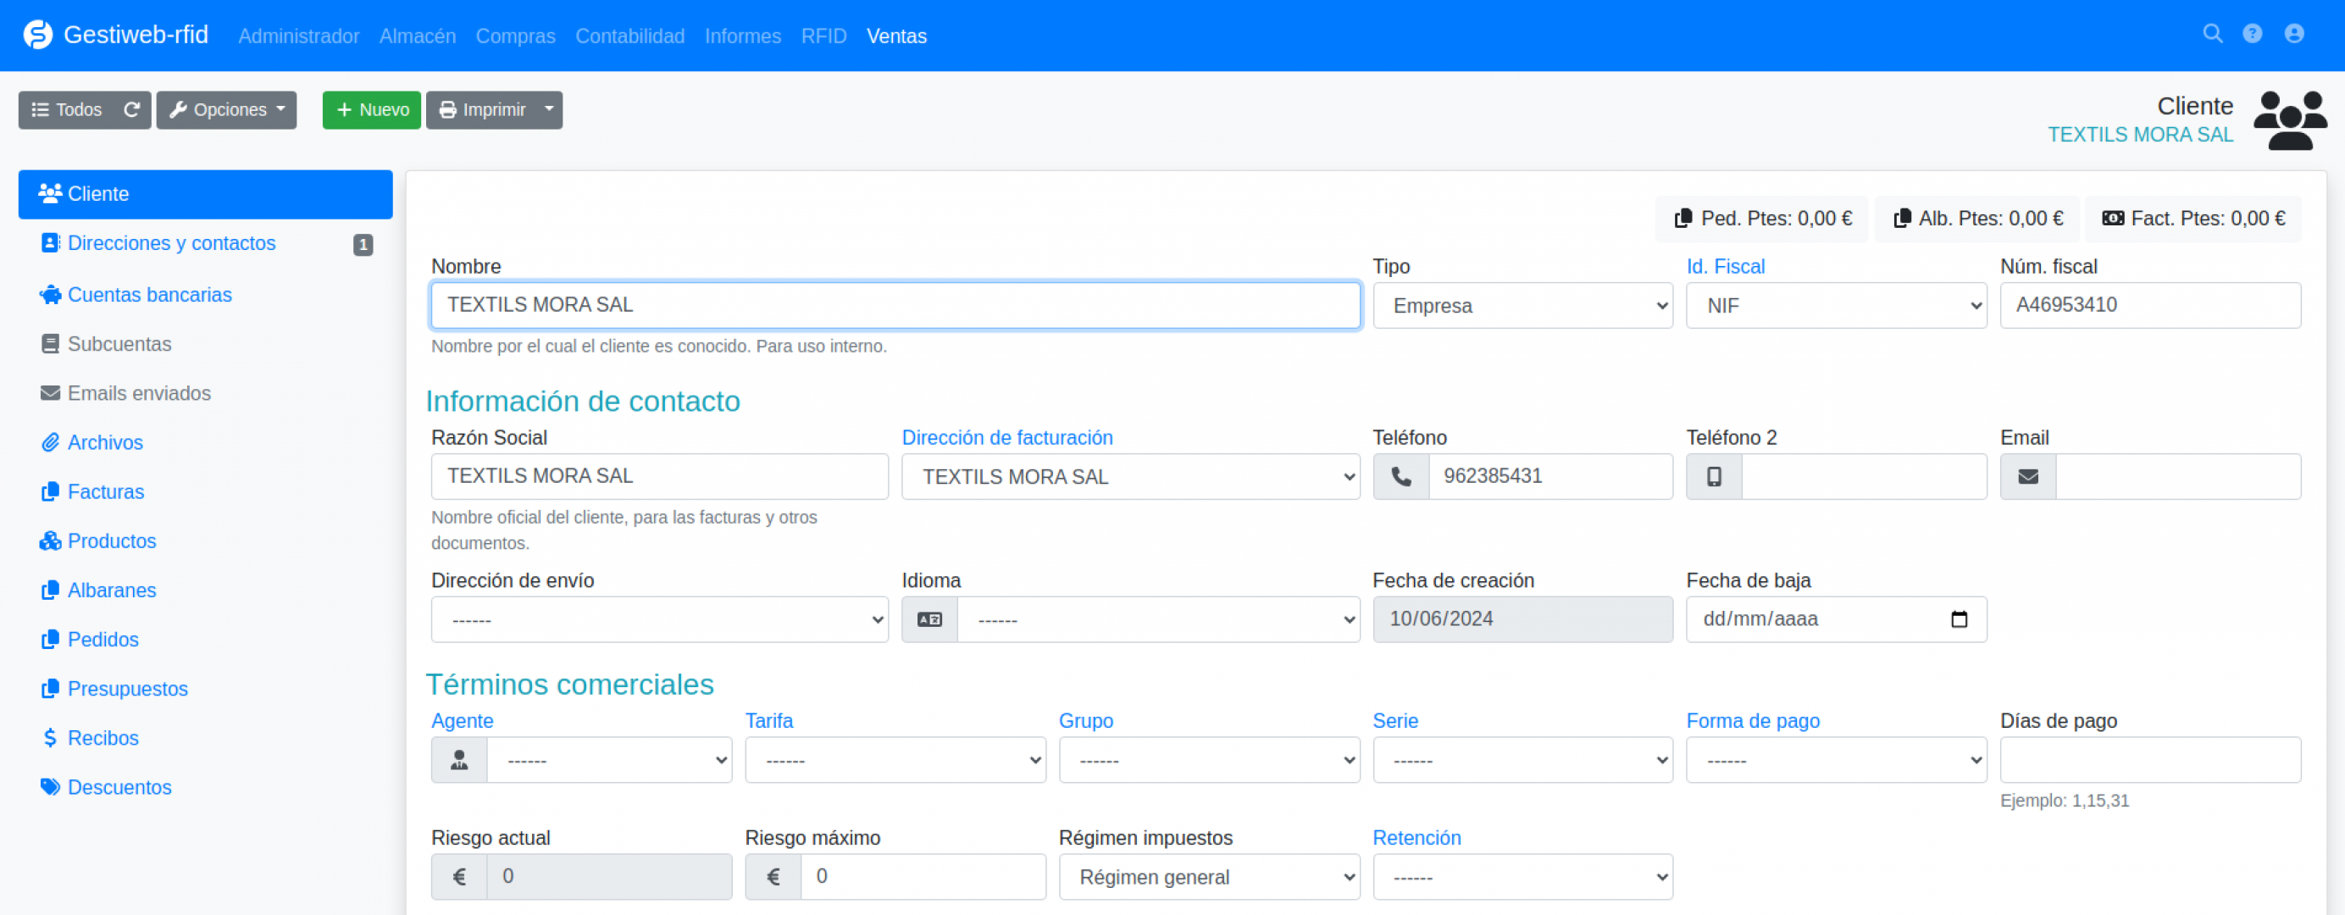Click the Ped. Ptes pending orders badge

point(1762,219)
